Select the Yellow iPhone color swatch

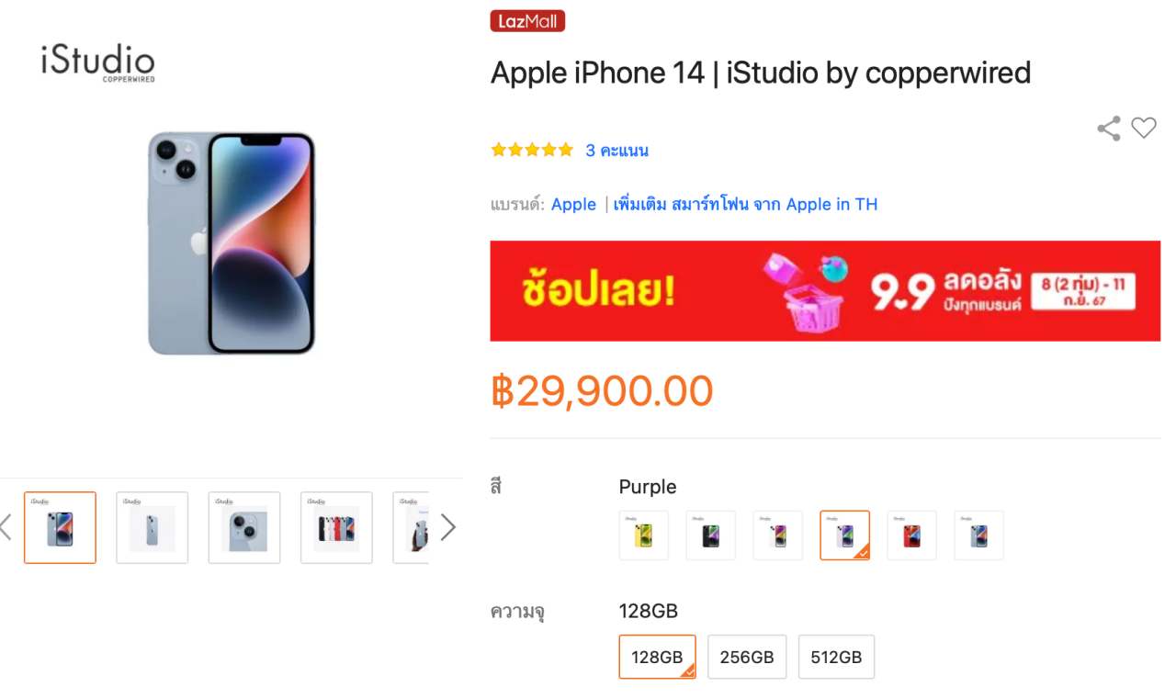point(644,535)
